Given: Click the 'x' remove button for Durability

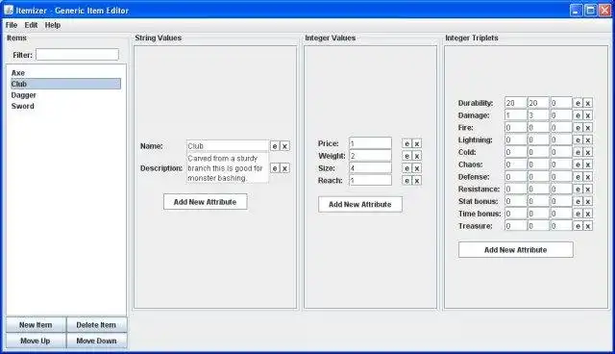Looking at the screenshot, I should [588, 103].
